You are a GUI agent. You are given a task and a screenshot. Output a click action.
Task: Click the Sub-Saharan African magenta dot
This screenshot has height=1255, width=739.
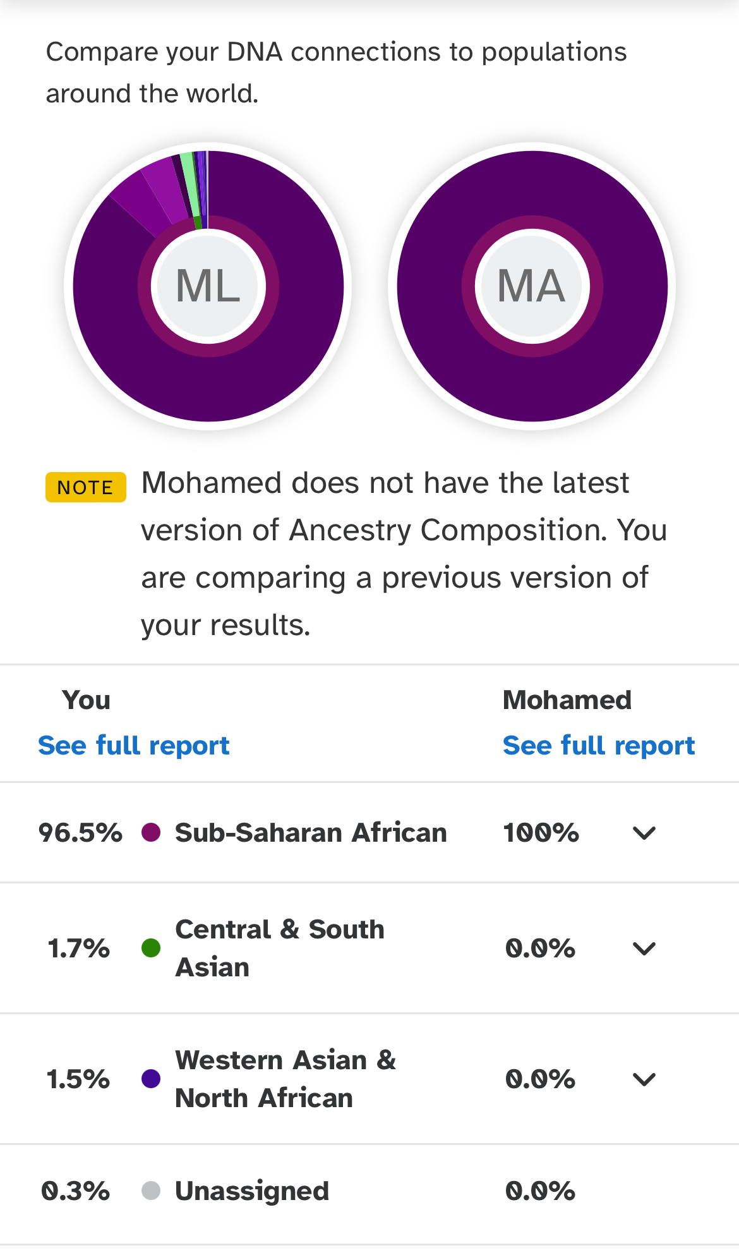pyautogui.click(x=151, y=832)
